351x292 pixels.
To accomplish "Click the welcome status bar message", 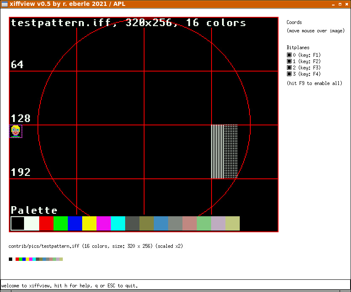I will pyautogui.click(x=70, y=286).
